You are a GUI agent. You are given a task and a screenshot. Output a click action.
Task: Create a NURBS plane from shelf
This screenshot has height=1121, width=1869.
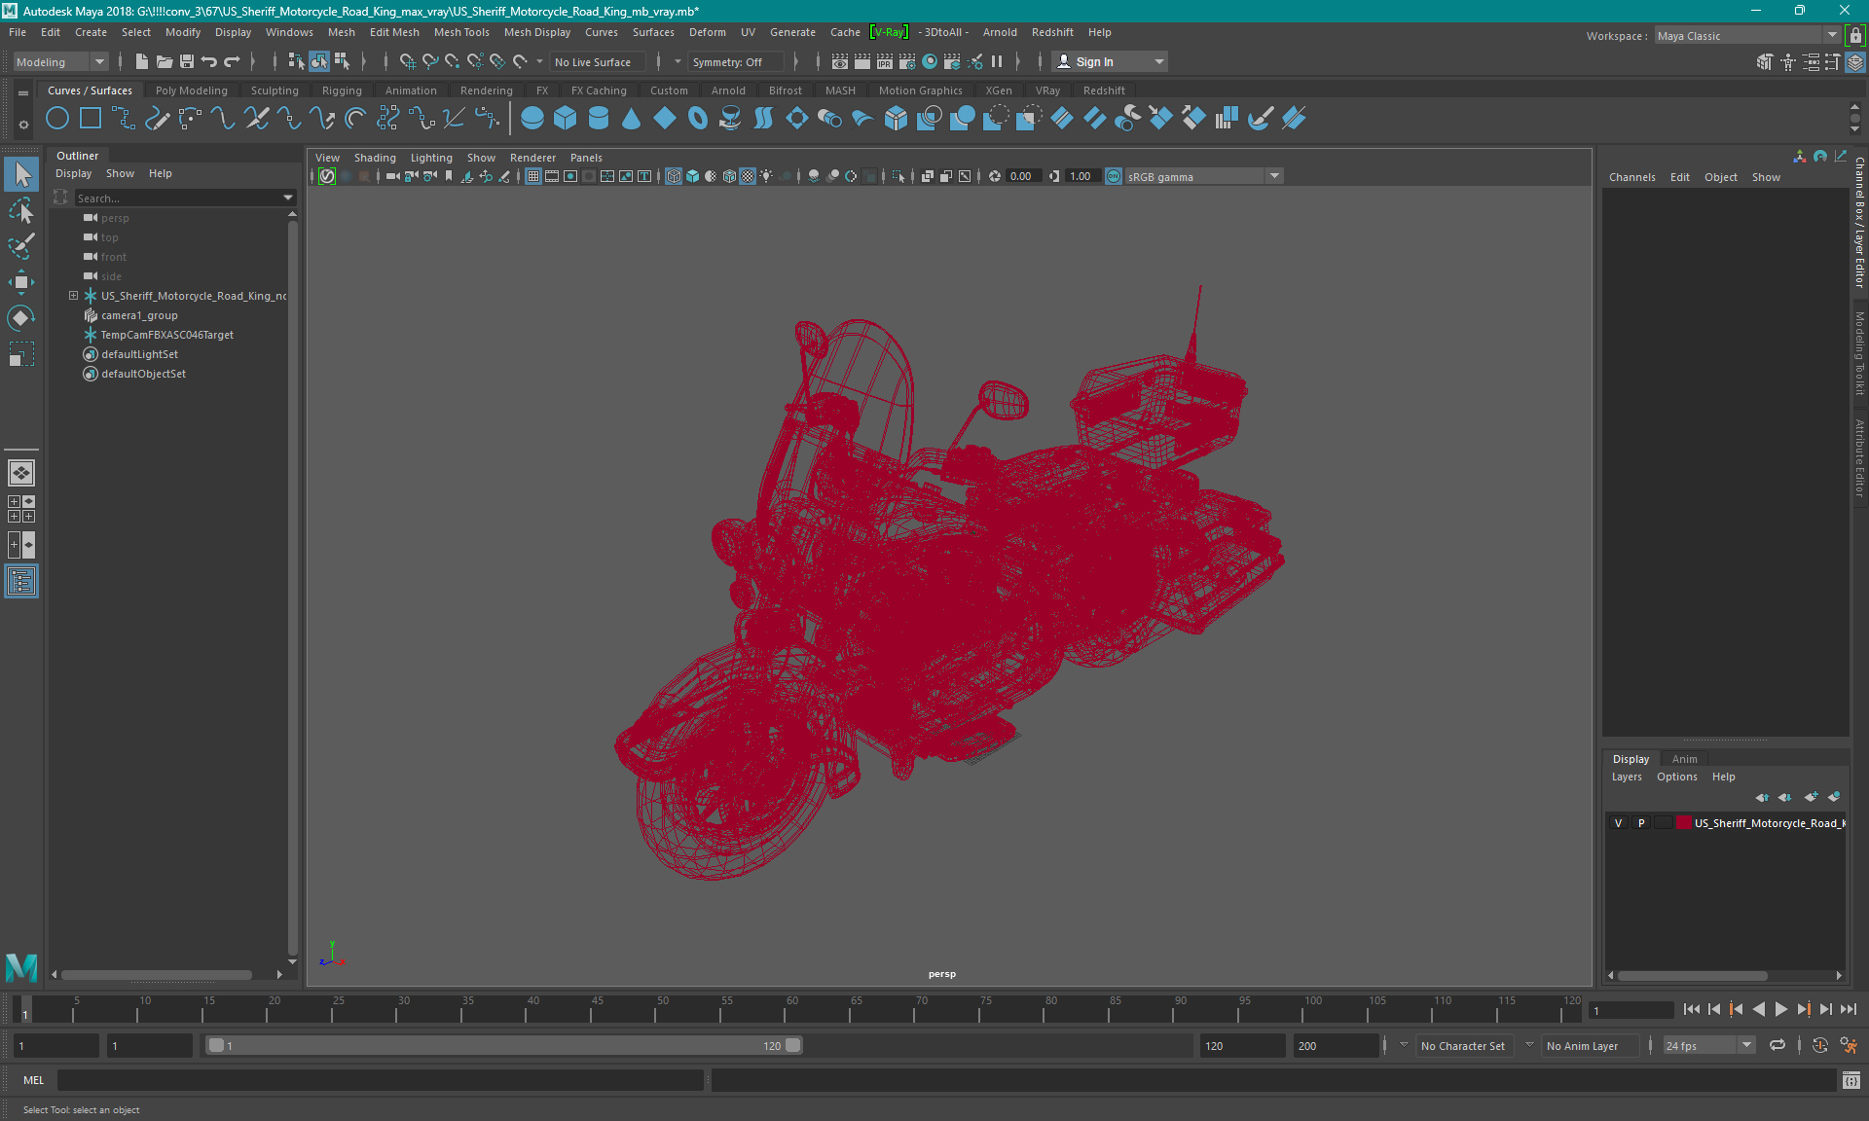point(665,119)
